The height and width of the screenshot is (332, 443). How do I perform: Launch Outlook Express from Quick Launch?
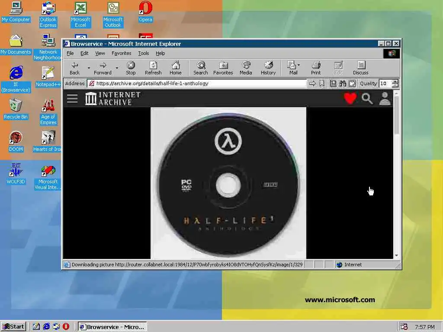56,327
